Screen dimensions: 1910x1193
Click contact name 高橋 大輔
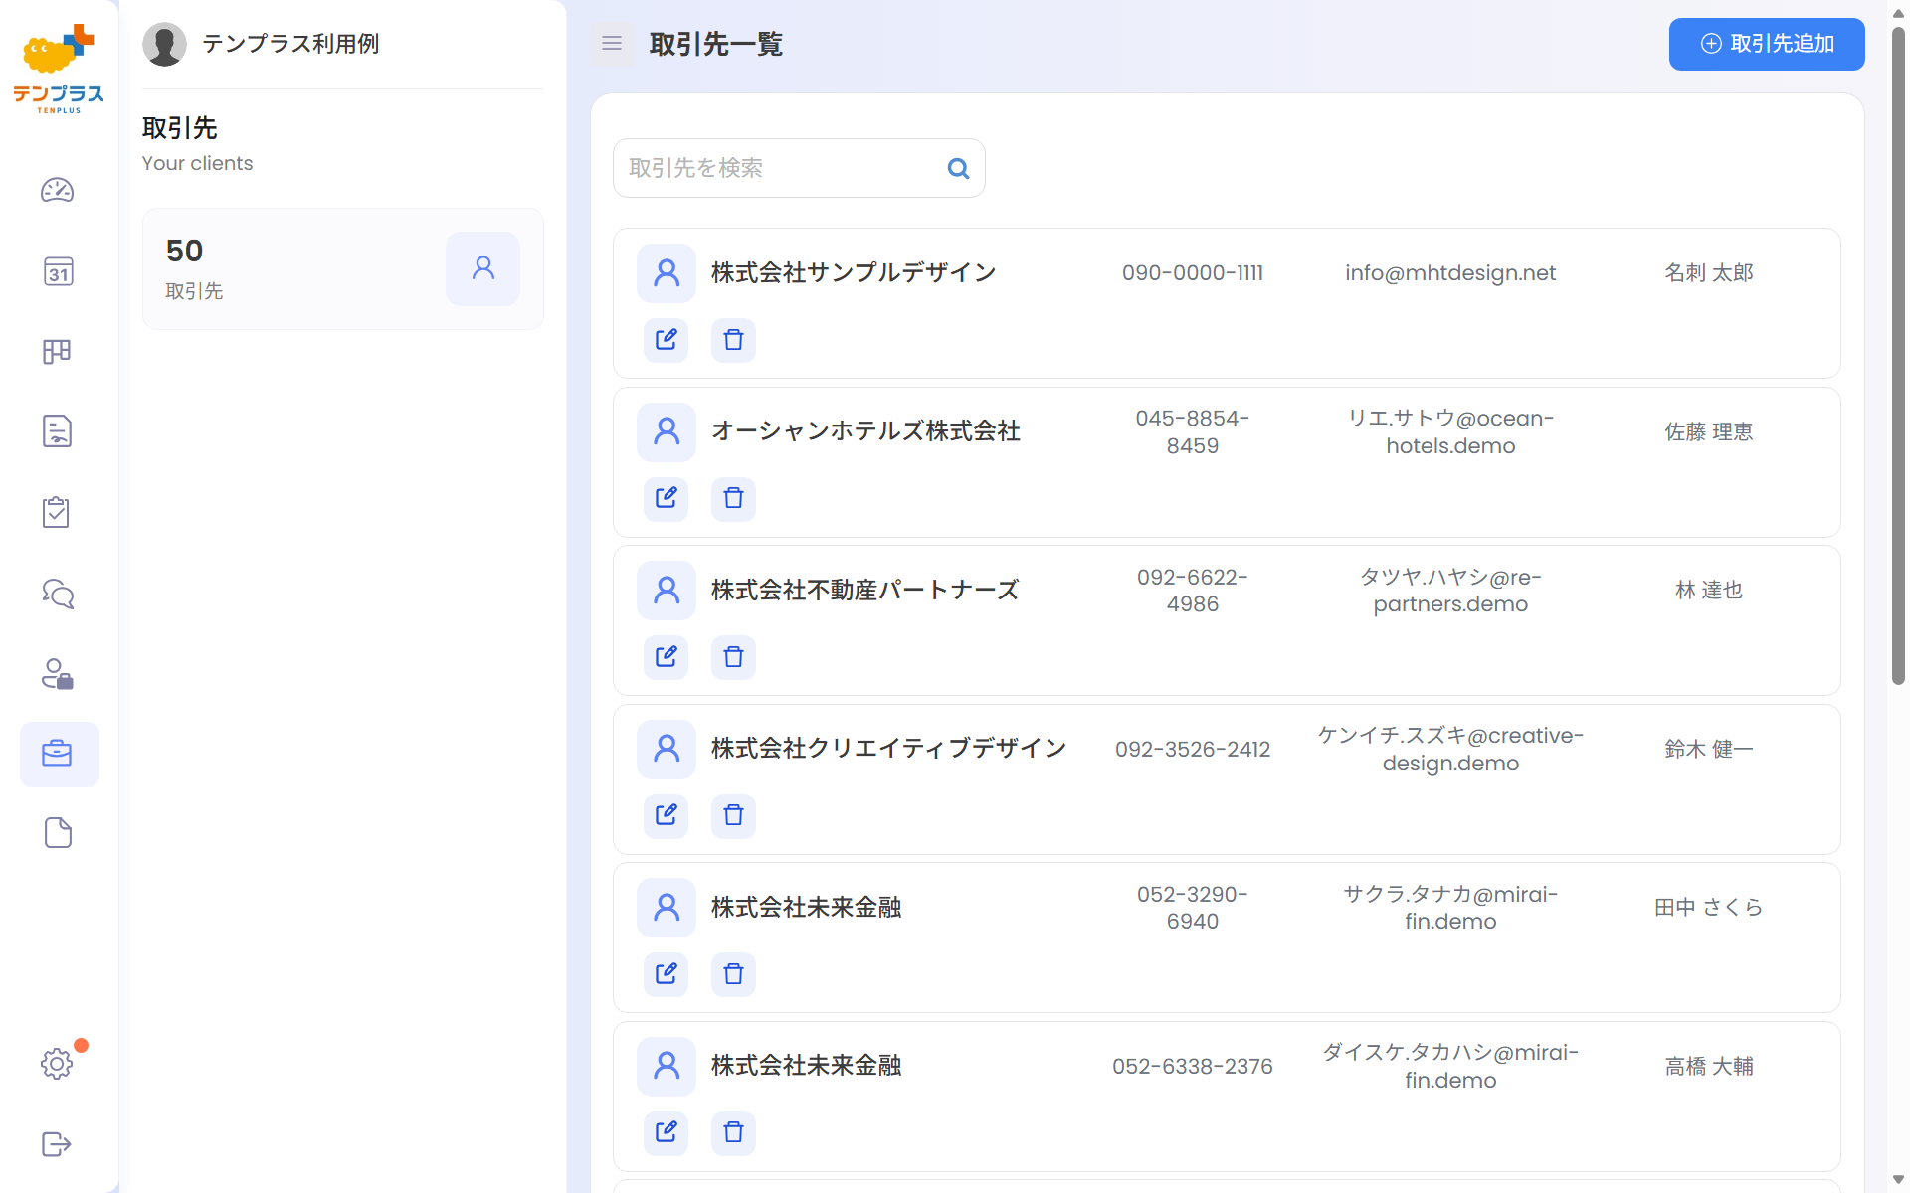(x=1709, y=1066)
